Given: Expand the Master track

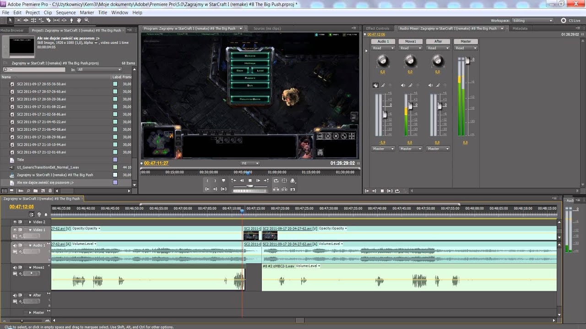Looking at the screenshot, I should (30, 313).
